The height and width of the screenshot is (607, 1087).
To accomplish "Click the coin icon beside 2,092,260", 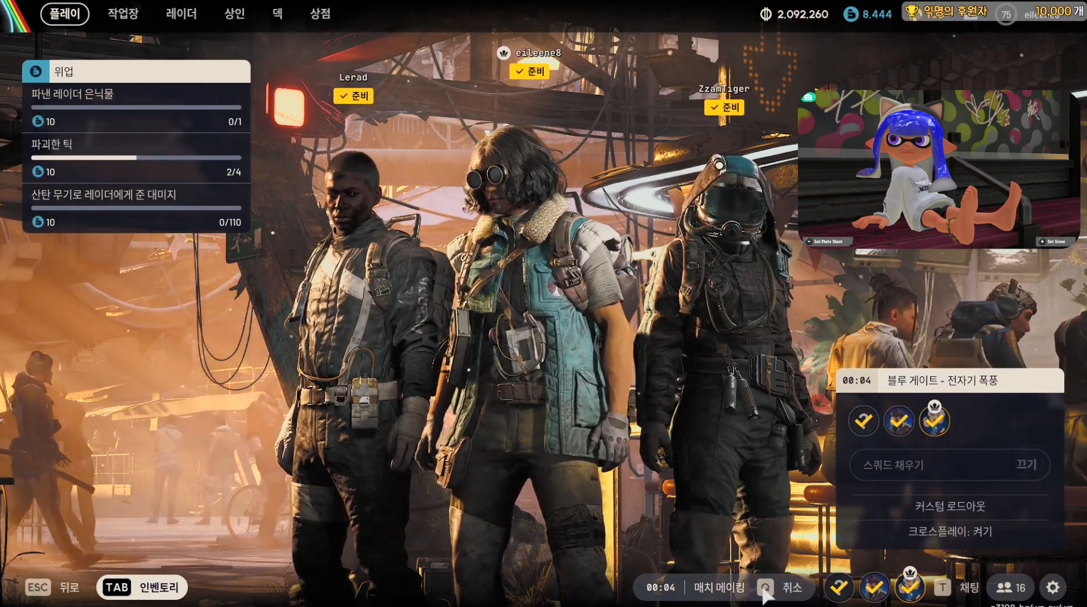I will coord(766,14).
